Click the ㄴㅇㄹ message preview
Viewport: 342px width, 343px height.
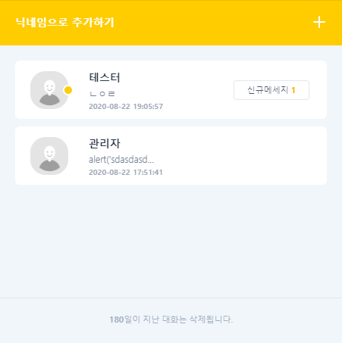[x=102, y=94]
